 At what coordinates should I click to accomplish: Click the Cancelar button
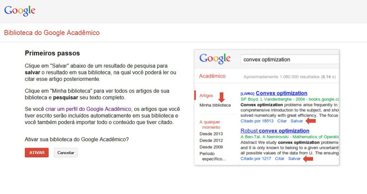click(66, 153)
